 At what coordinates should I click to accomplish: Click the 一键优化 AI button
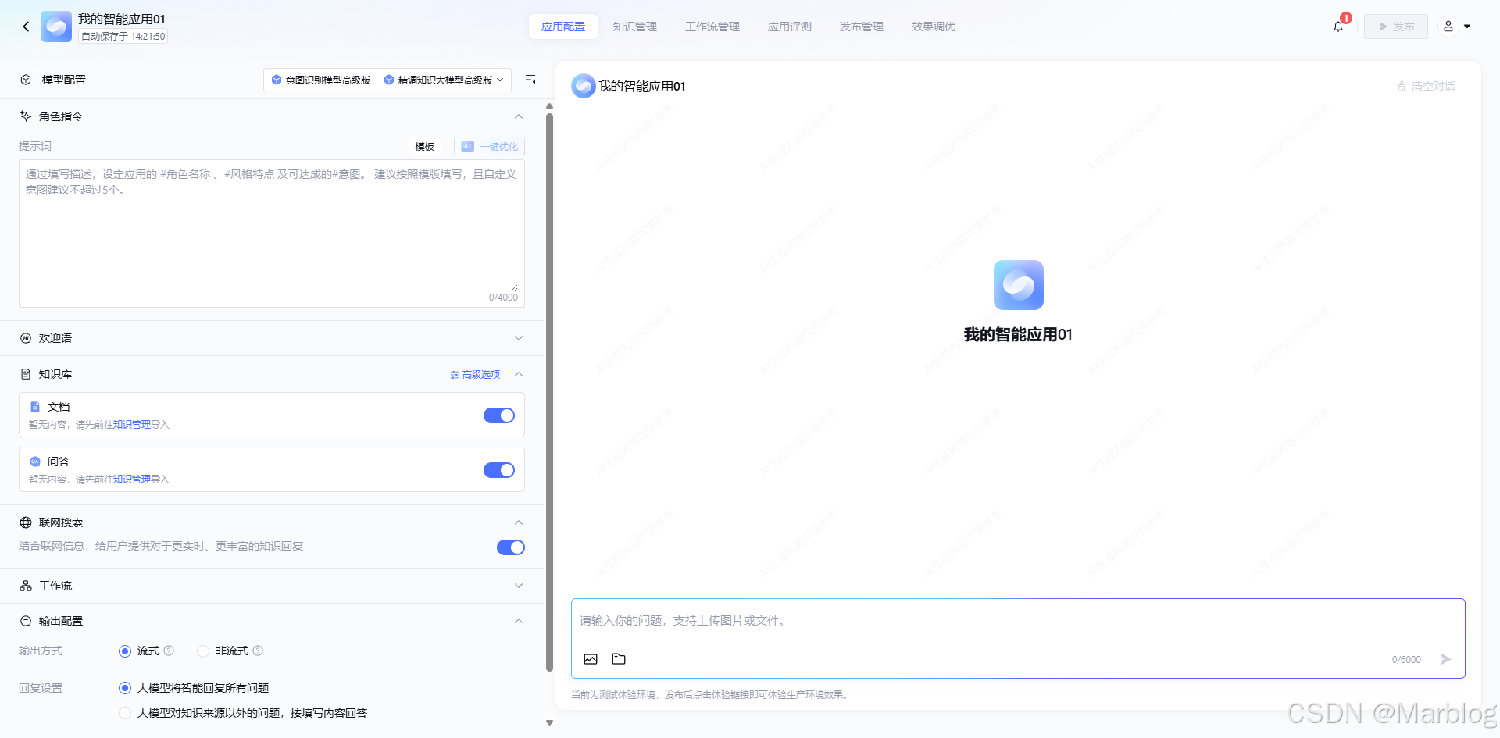[x=489, y=146]
